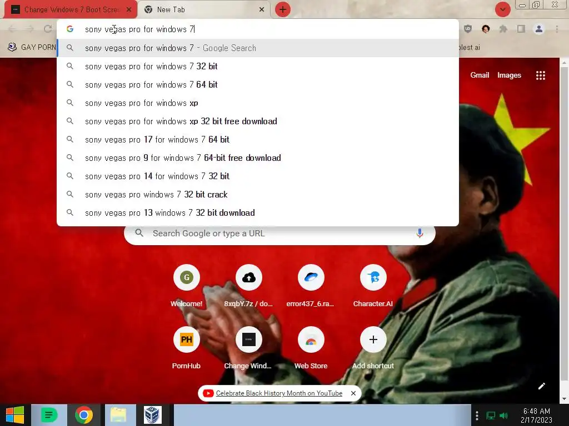Click the Extensions puzzle-piece icon

pos(503,29)
